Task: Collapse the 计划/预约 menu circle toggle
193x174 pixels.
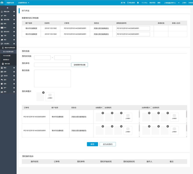Action: 14,44
